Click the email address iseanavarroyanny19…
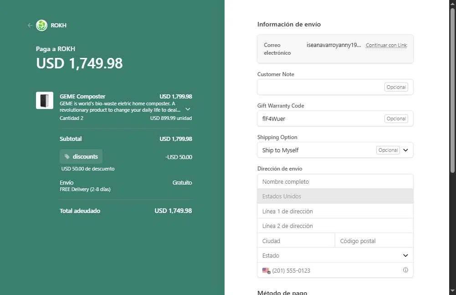This screenshot has width=456, height=295. point(333,45)
